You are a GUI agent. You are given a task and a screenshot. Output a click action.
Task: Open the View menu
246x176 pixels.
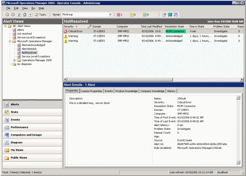pyautogui.click(x=25, y=8)
